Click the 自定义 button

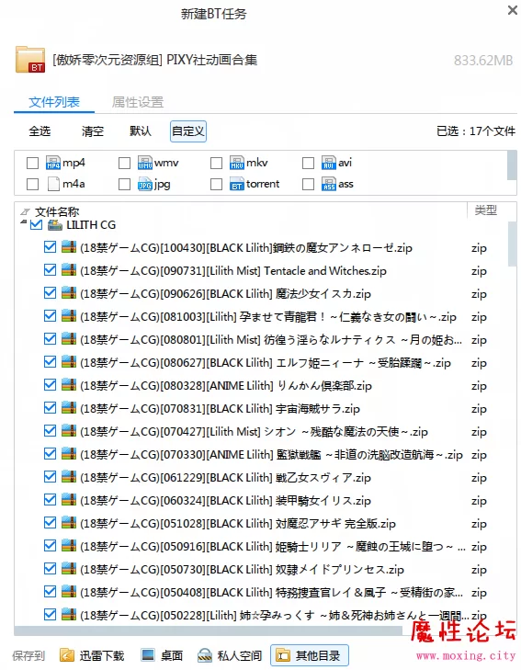pyautogui.click(x=188, y=131)
